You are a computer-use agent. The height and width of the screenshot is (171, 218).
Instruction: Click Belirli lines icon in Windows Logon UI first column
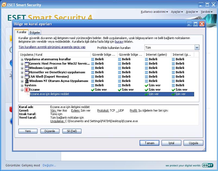93,68
